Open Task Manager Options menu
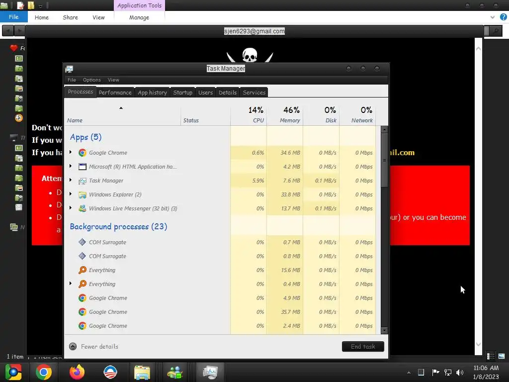Image resolution: width=509 pixels, height=382 pixels. tap(92, 80)
